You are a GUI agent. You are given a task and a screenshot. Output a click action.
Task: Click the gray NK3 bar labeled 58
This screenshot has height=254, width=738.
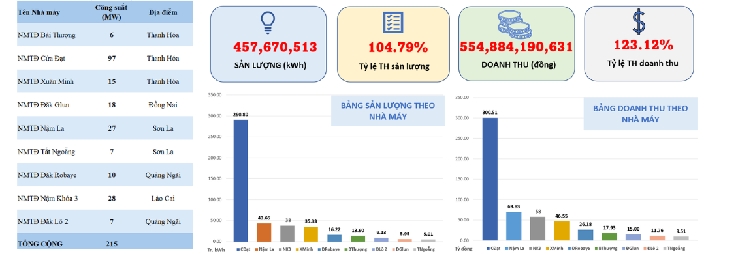[x=537, y=228]
